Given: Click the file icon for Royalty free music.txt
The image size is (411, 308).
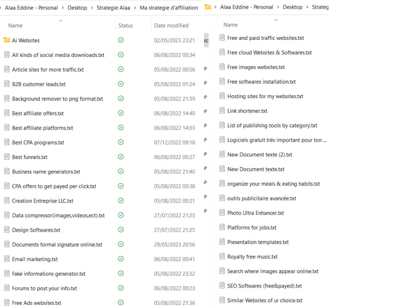Looking at the screenshot, I should click(222, 256).
